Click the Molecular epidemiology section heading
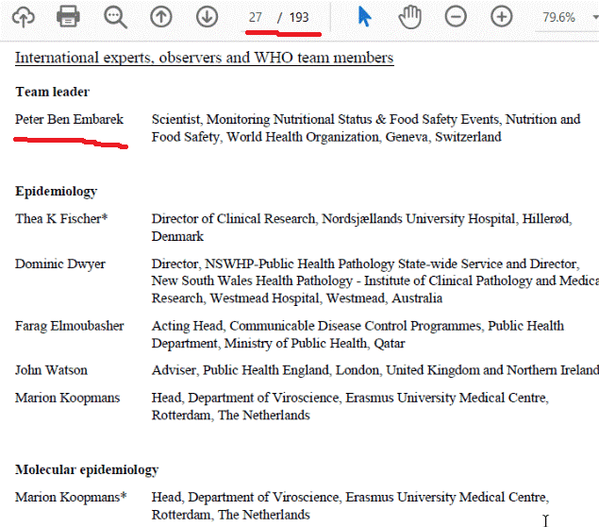This screenshot has height=527, width=599. click(x=87, y=470)
